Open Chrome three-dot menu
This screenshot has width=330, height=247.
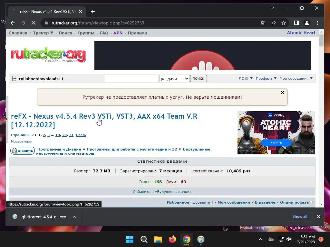pos(317,23)
